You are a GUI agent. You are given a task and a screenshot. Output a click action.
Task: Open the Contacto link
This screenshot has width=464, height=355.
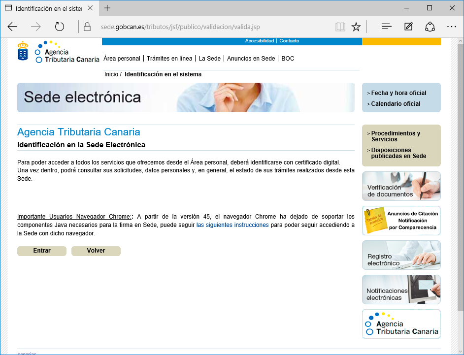289,41
